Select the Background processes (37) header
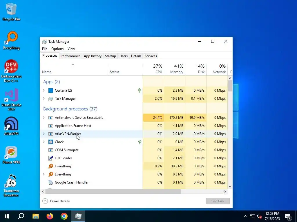The height and width of the screenshot is (222, 297). click(x=70, y=109)
